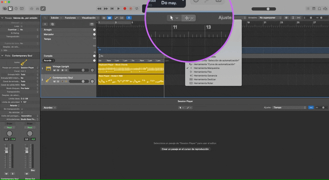The height and width of the screenshot is (180, 329).
Task: Record-enable the Contemporary Soul track
Action: (62, 81)
